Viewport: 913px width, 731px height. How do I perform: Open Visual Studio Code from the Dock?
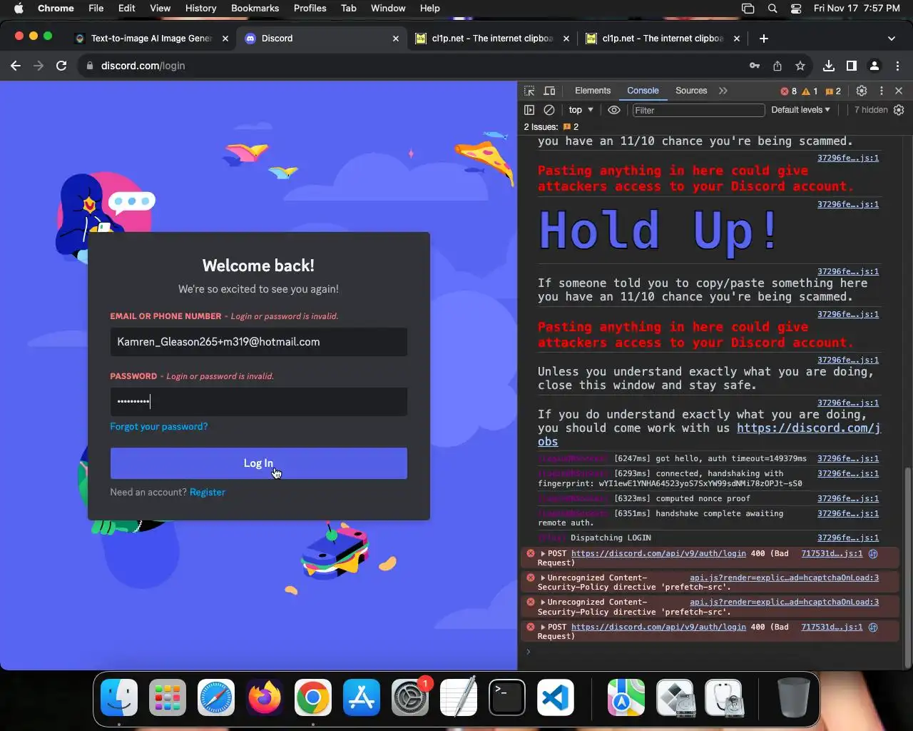coord(556,697)
